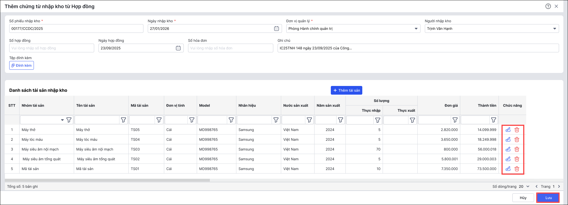Delete the TS01 asset row
Image resolution: width=568 pixels, height=205 pixels.
[x=517, y=169]
